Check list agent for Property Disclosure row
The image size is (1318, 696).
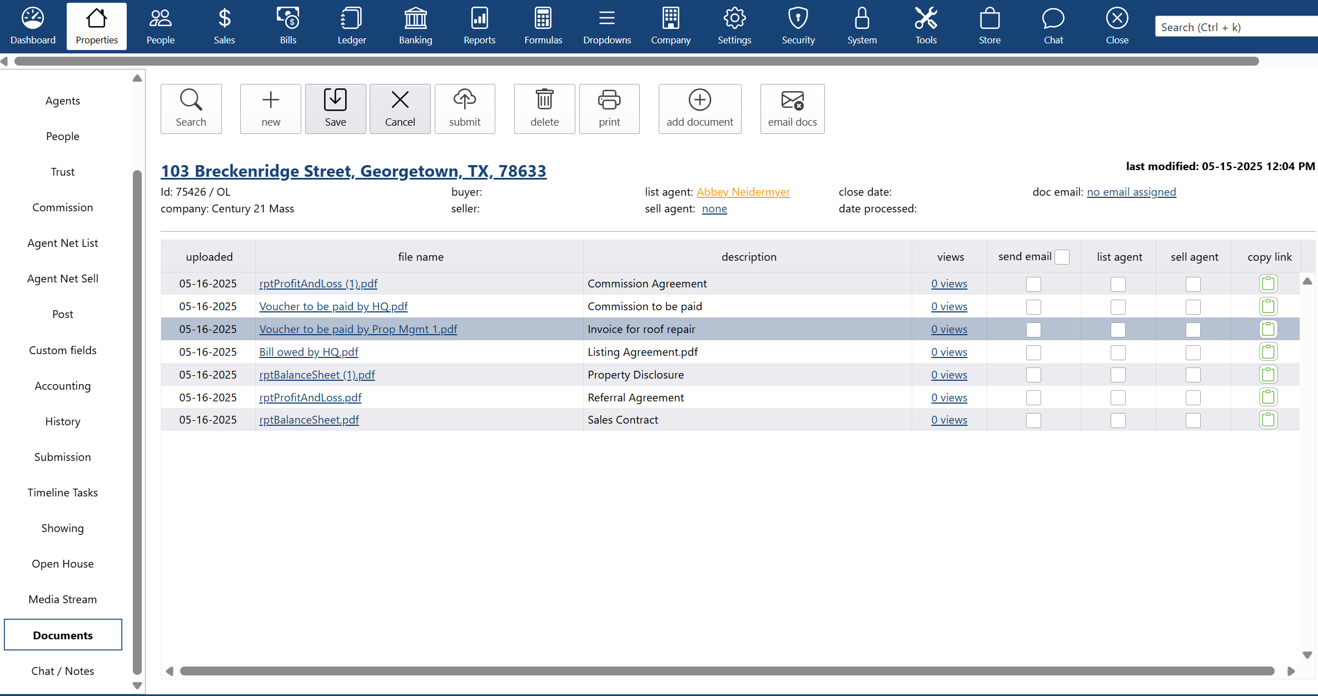pyautogui.click(x=1118, y=375)
